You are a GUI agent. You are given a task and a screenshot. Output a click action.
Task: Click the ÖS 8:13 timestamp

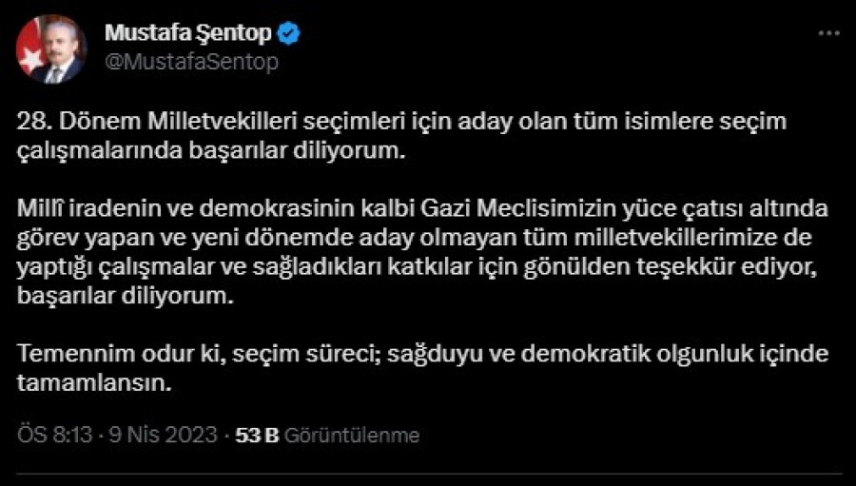pyautogui.click(x=54, y=436)
